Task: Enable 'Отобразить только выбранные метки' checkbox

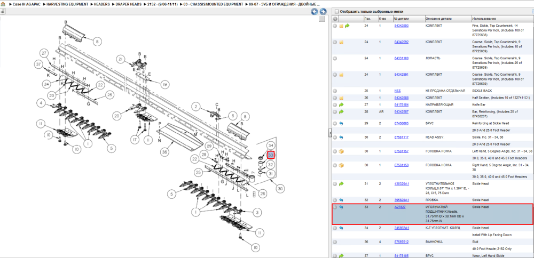Action: point(336,11)
